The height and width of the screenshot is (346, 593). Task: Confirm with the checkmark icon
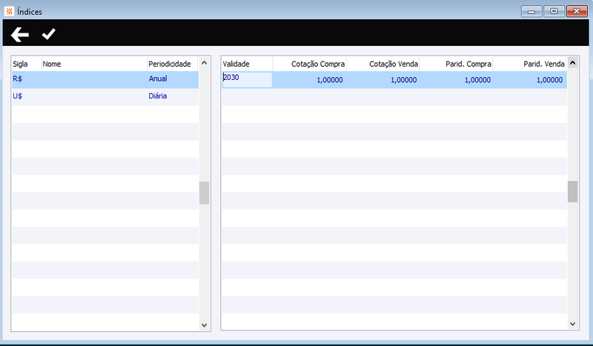coord(48,34)
